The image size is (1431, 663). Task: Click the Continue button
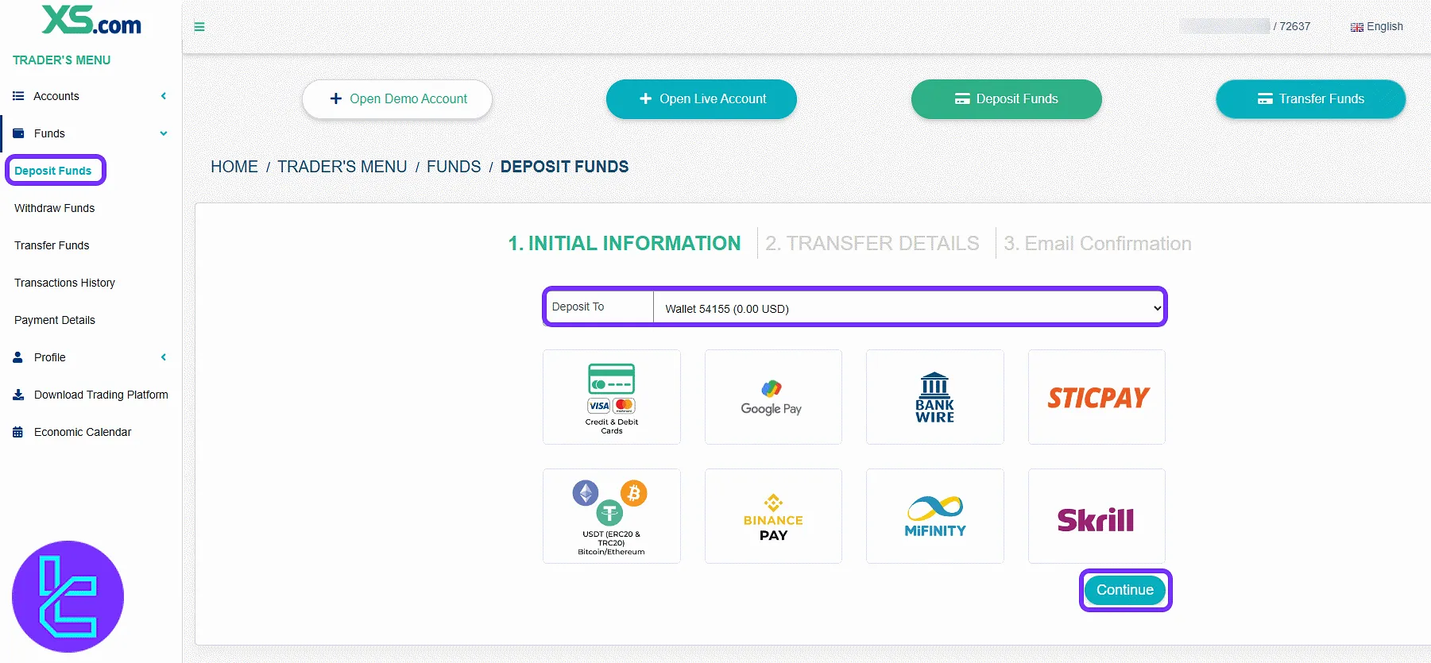click(1125, 590)
